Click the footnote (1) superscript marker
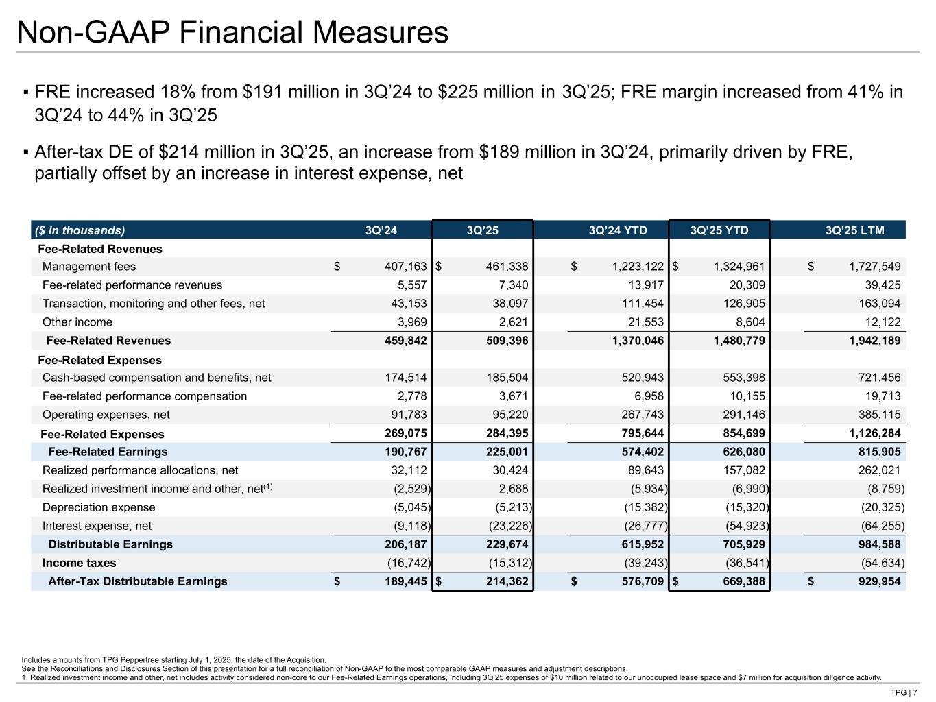 tap(269, 487)
